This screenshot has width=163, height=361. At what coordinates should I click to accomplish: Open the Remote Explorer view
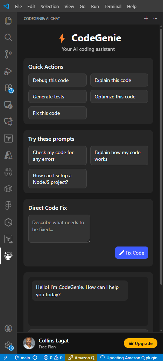[x=8, y=105]
